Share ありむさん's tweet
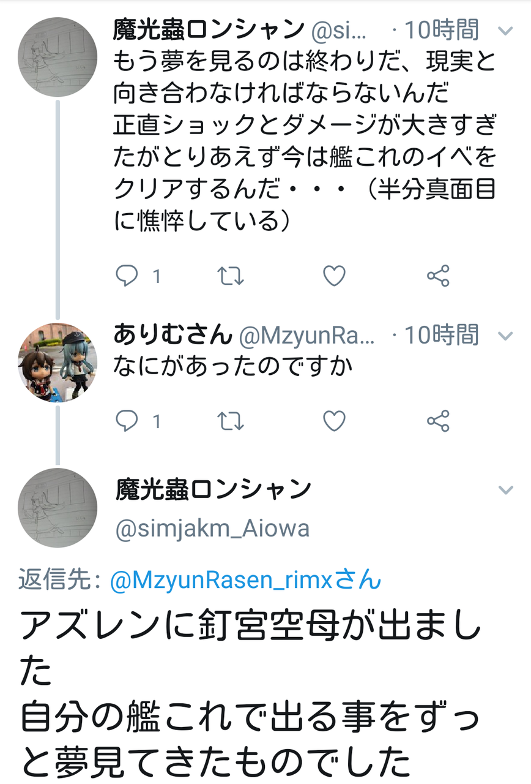Image resolution: width=531 pixels, height=784 pixels. [x=437, y=421]
